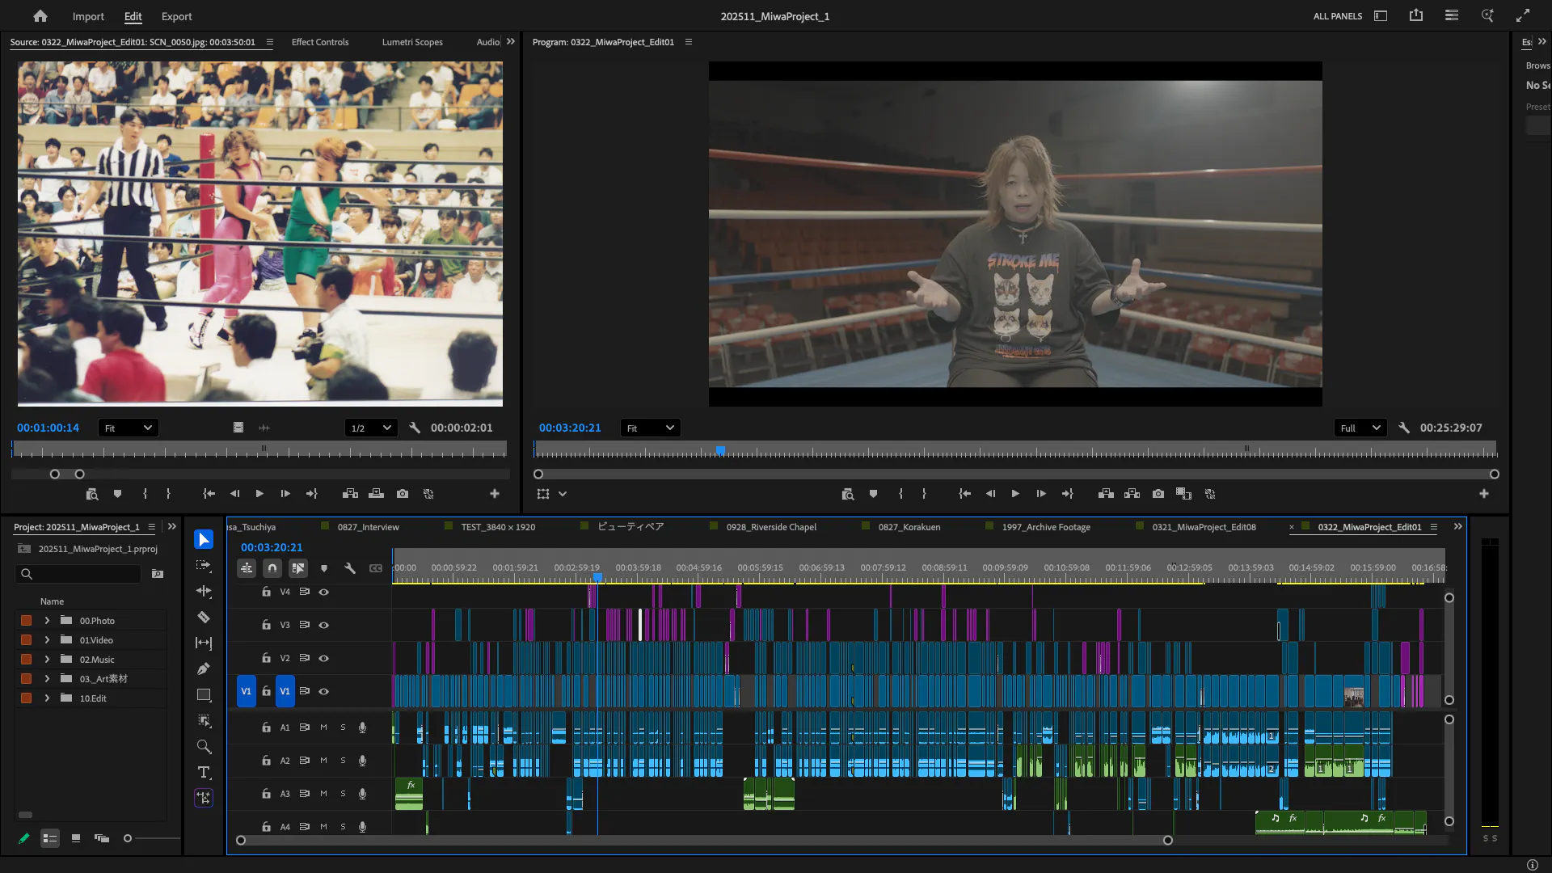Click the Export workspace button
This screenshot has height=873, width=1552.
click(176, 16)
